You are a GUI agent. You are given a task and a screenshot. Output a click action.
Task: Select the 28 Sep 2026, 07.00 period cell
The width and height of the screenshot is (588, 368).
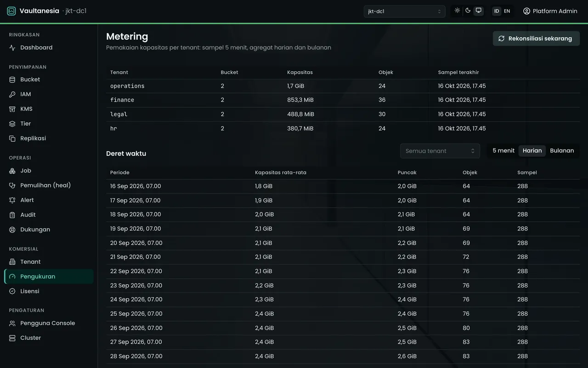click(x=136, y=356)
